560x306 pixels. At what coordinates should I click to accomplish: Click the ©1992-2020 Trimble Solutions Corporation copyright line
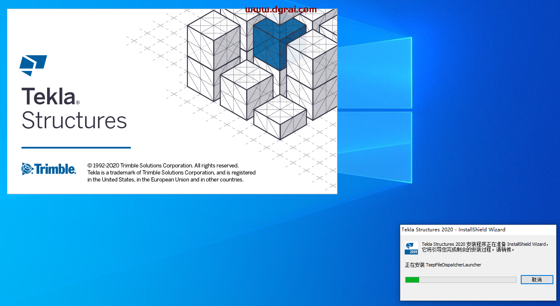coord(163,165)
